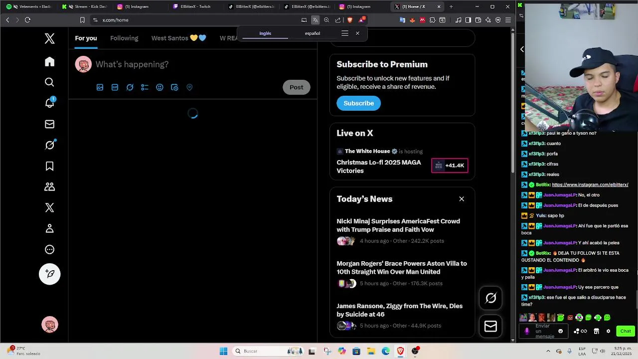638x359 pixels.
Task: Click zoom magnifier in address bar
Action: [x=326, y=20]
